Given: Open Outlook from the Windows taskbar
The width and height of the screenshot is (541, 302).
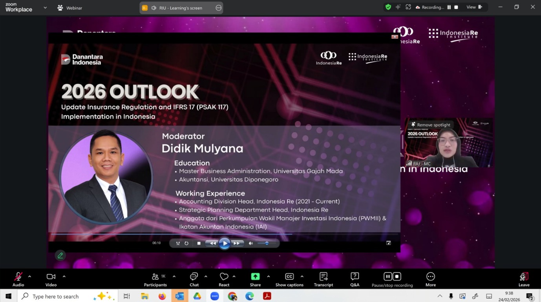Looking at the screenshot, I should (x=179, y=296).
